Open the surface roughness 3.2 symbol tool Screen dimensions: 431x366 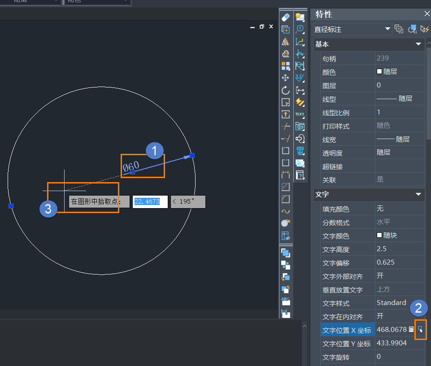coord(300,78)
